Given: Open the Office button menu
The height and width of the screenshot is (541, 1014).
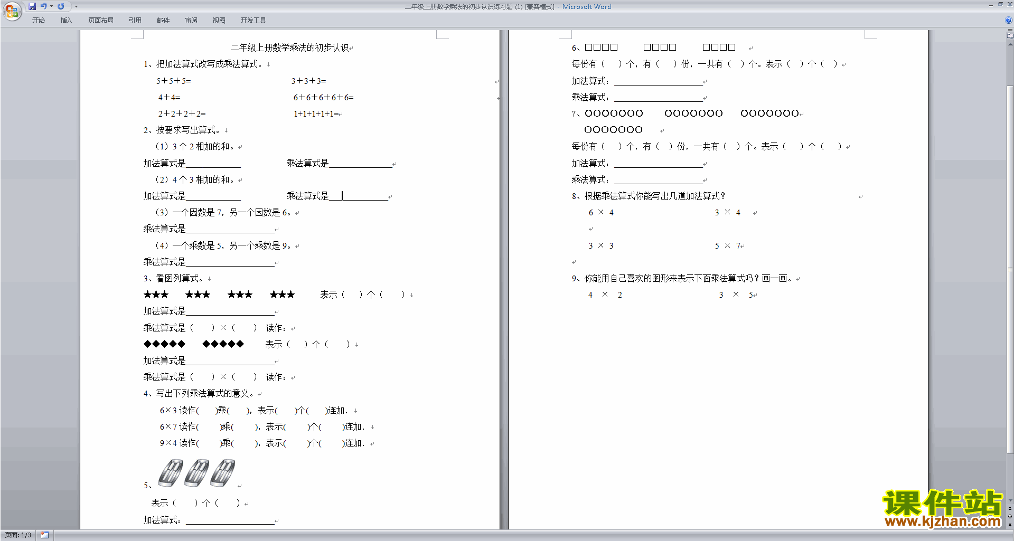Looking at the screenshot, I should point(12,11).
